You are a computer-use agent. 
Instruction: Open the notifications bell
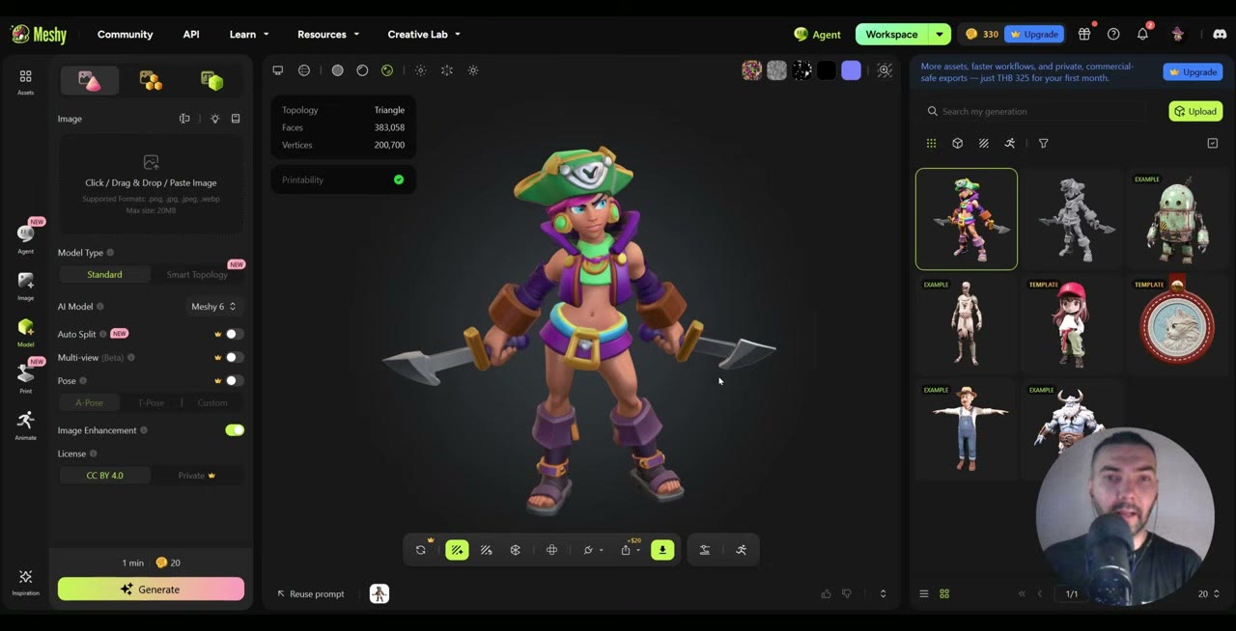[1142, 34]
